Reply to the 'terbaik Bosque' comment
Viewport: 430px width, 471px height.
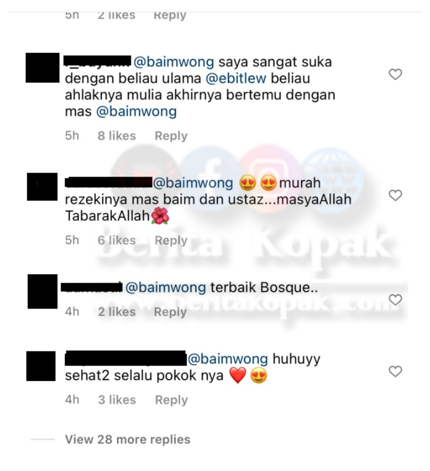pos(170,312)
